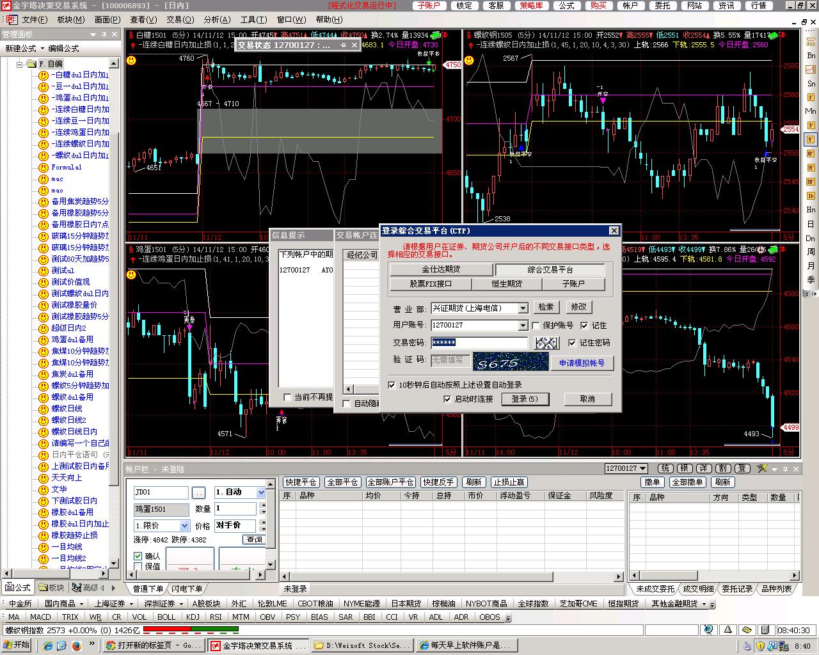Open account 12700127 dropdown in account bar
Image resolution: width=819 pixels, height=655 pixels.
[x=642, y=469]
